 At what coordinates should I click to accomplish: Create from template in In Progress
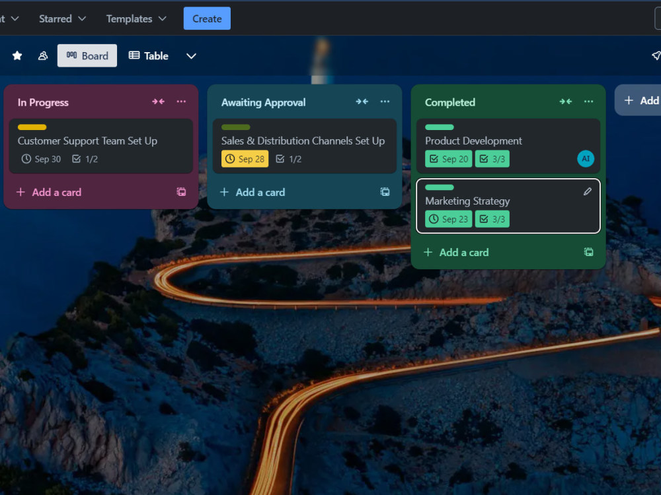(x=181, y=192)
